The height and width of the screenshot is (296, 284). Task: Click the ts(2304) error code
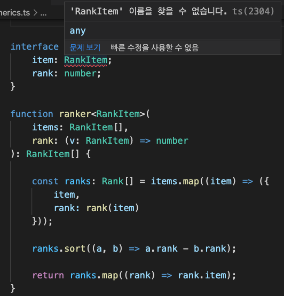point(253,11)
